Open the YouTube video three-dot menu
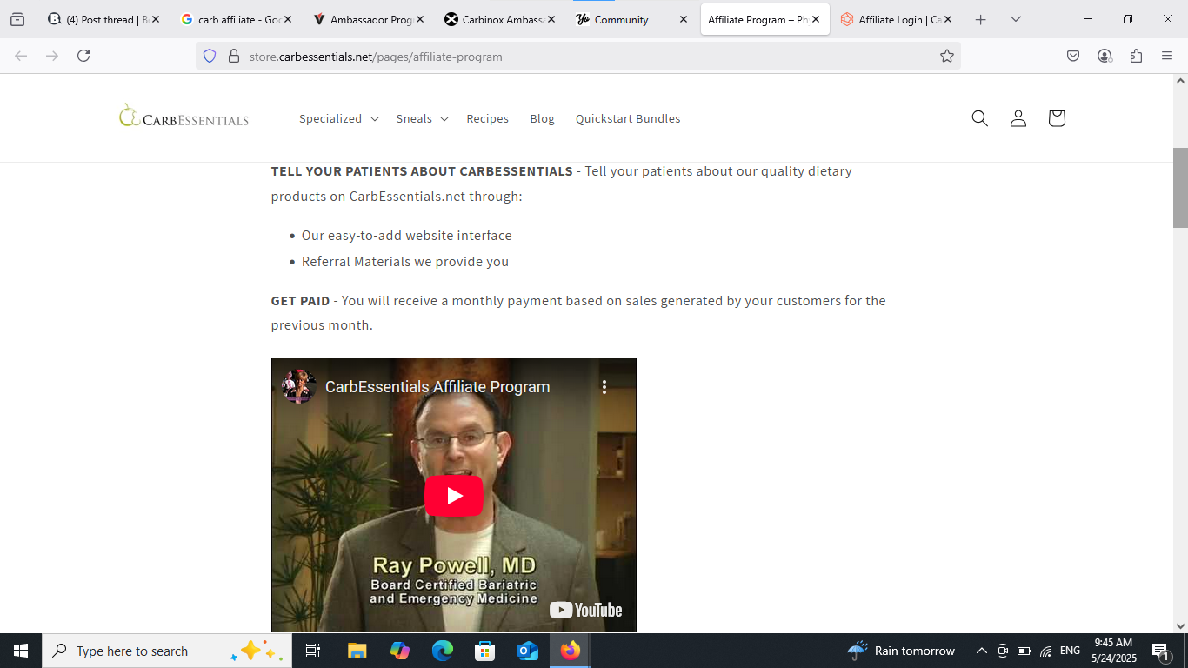 [x=604, y=387]
